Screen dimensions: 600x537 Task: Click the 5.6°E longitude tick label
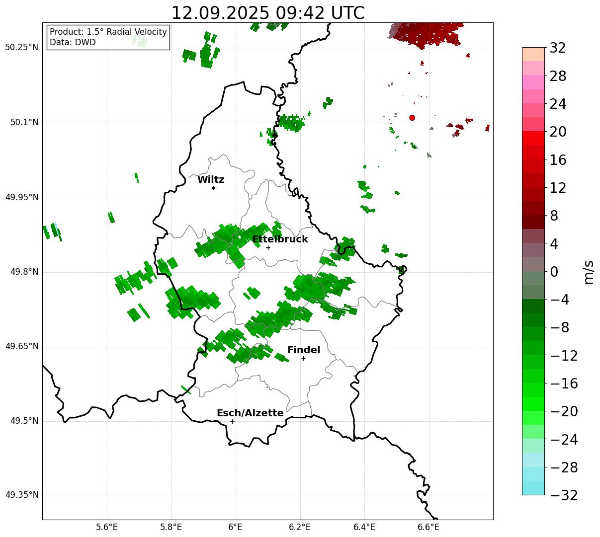[107, 527]
